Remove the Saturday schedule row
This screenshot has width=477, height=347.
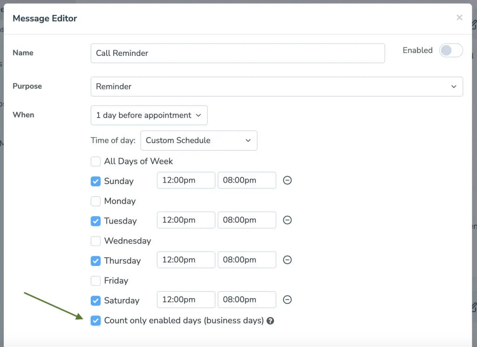(x=287, y=299)
